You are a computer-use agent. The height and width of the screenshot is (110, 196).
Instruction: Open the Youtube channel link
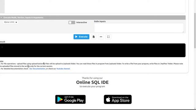pyautogui.click(x=63, y=69)
